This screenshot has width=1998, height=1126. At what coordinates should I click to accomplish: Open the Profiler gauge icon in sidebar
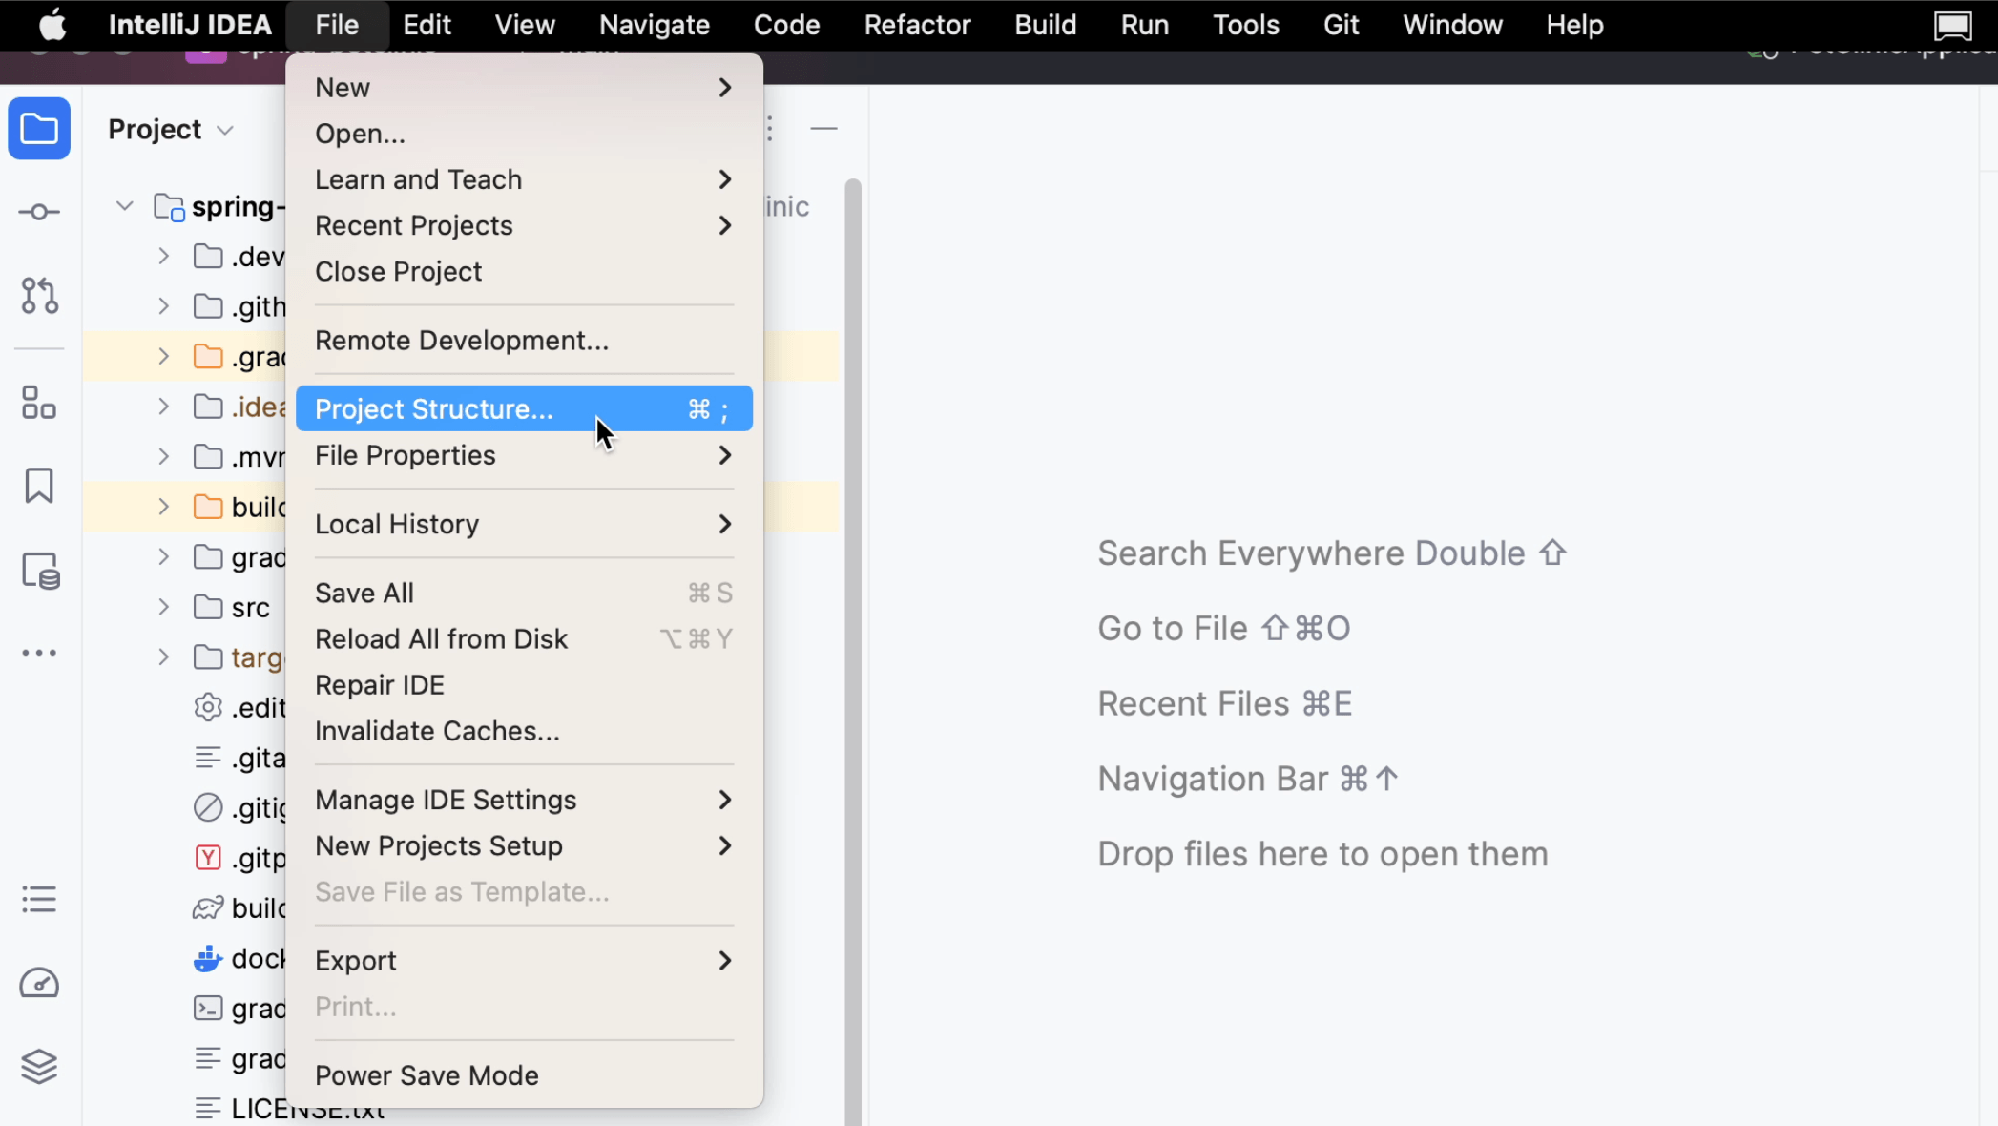(x=39, y=983)
